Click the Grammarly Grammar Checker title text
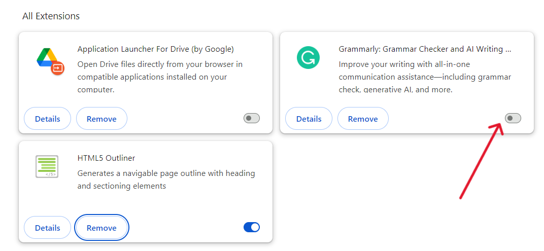This screenshot has width=544, height=251. [x=425, y=49]
